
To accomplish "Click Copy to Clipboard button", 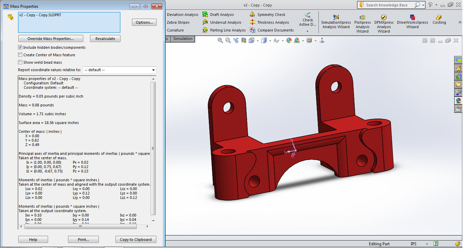I will (x=136, y=240).
